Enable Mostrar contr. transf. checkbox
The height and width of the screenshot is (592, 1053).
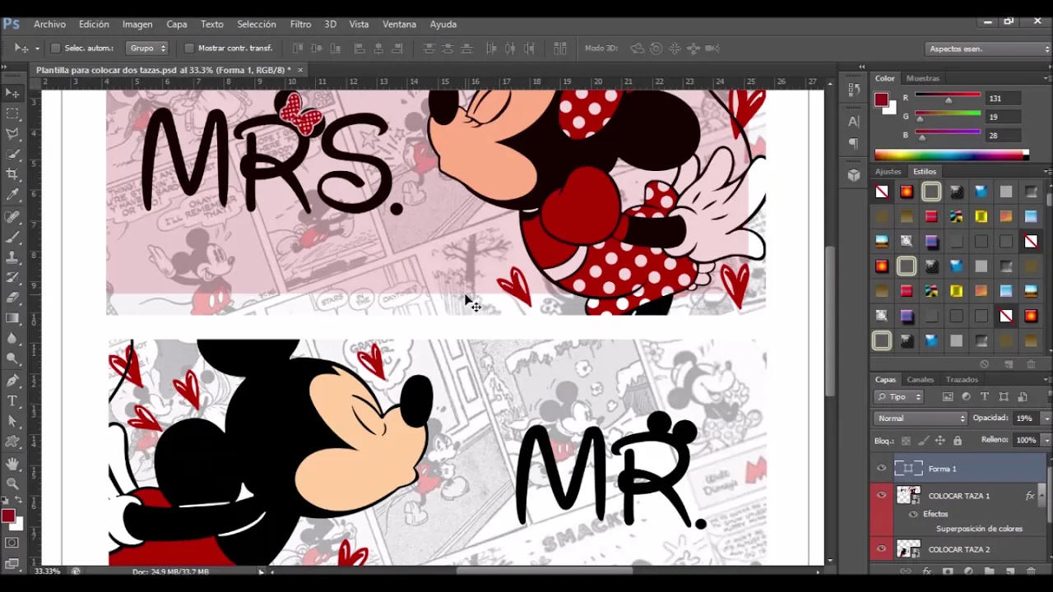[189, 49]
